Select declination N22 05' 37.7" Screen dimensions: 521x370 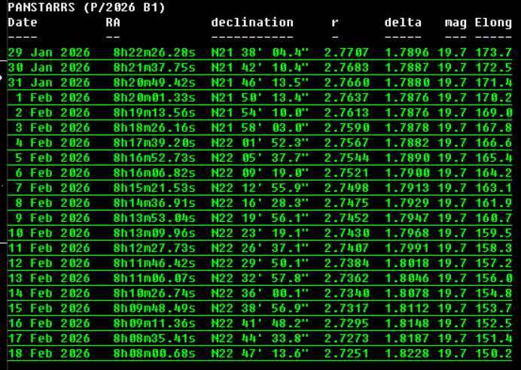pos(260,158)
